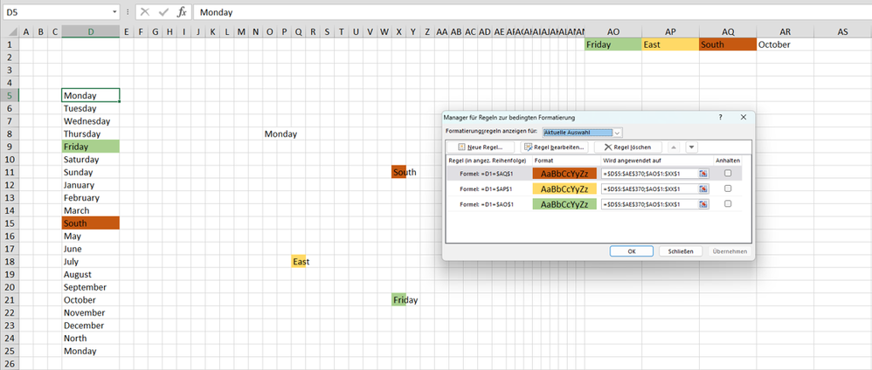Select rule Formel: =D1=$AP$1
Viewport: 872px width, 370px height.
(x=487, y=188)
